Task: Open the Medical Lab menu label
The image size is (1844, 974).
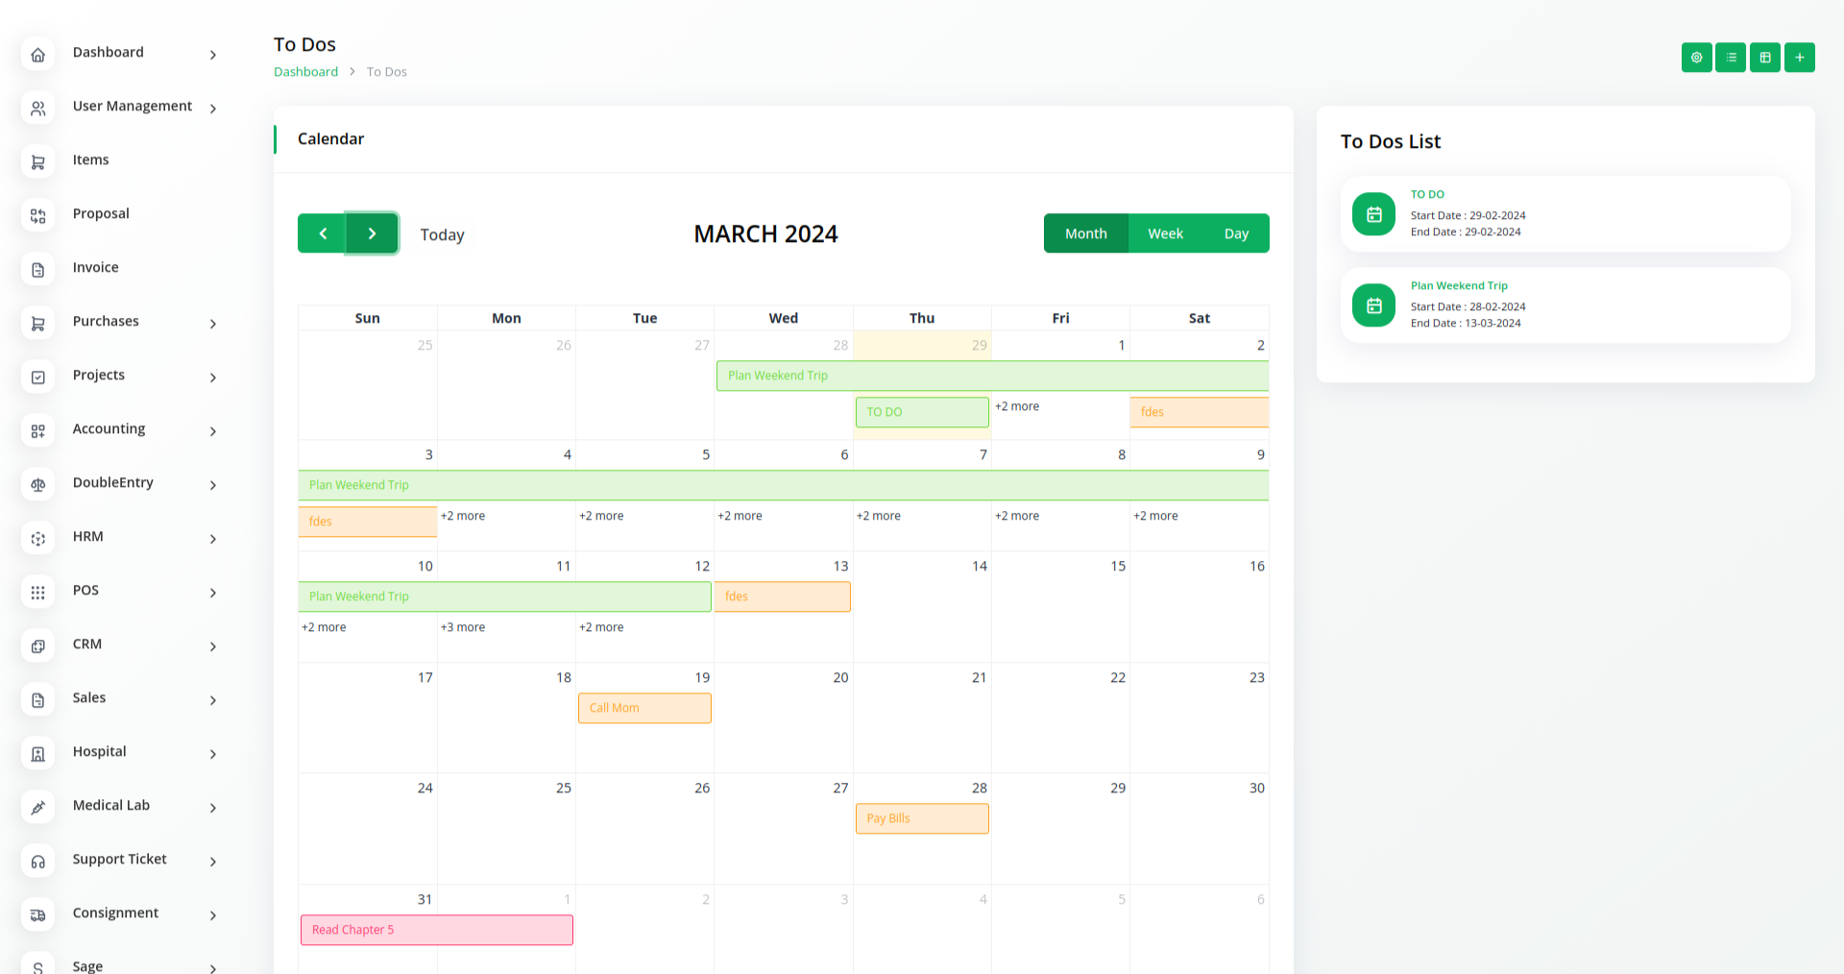Action: (111, 805)
